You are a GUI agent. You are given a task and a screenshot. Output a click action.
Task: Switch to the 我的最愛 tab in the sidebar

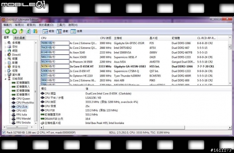pos(19,38)
